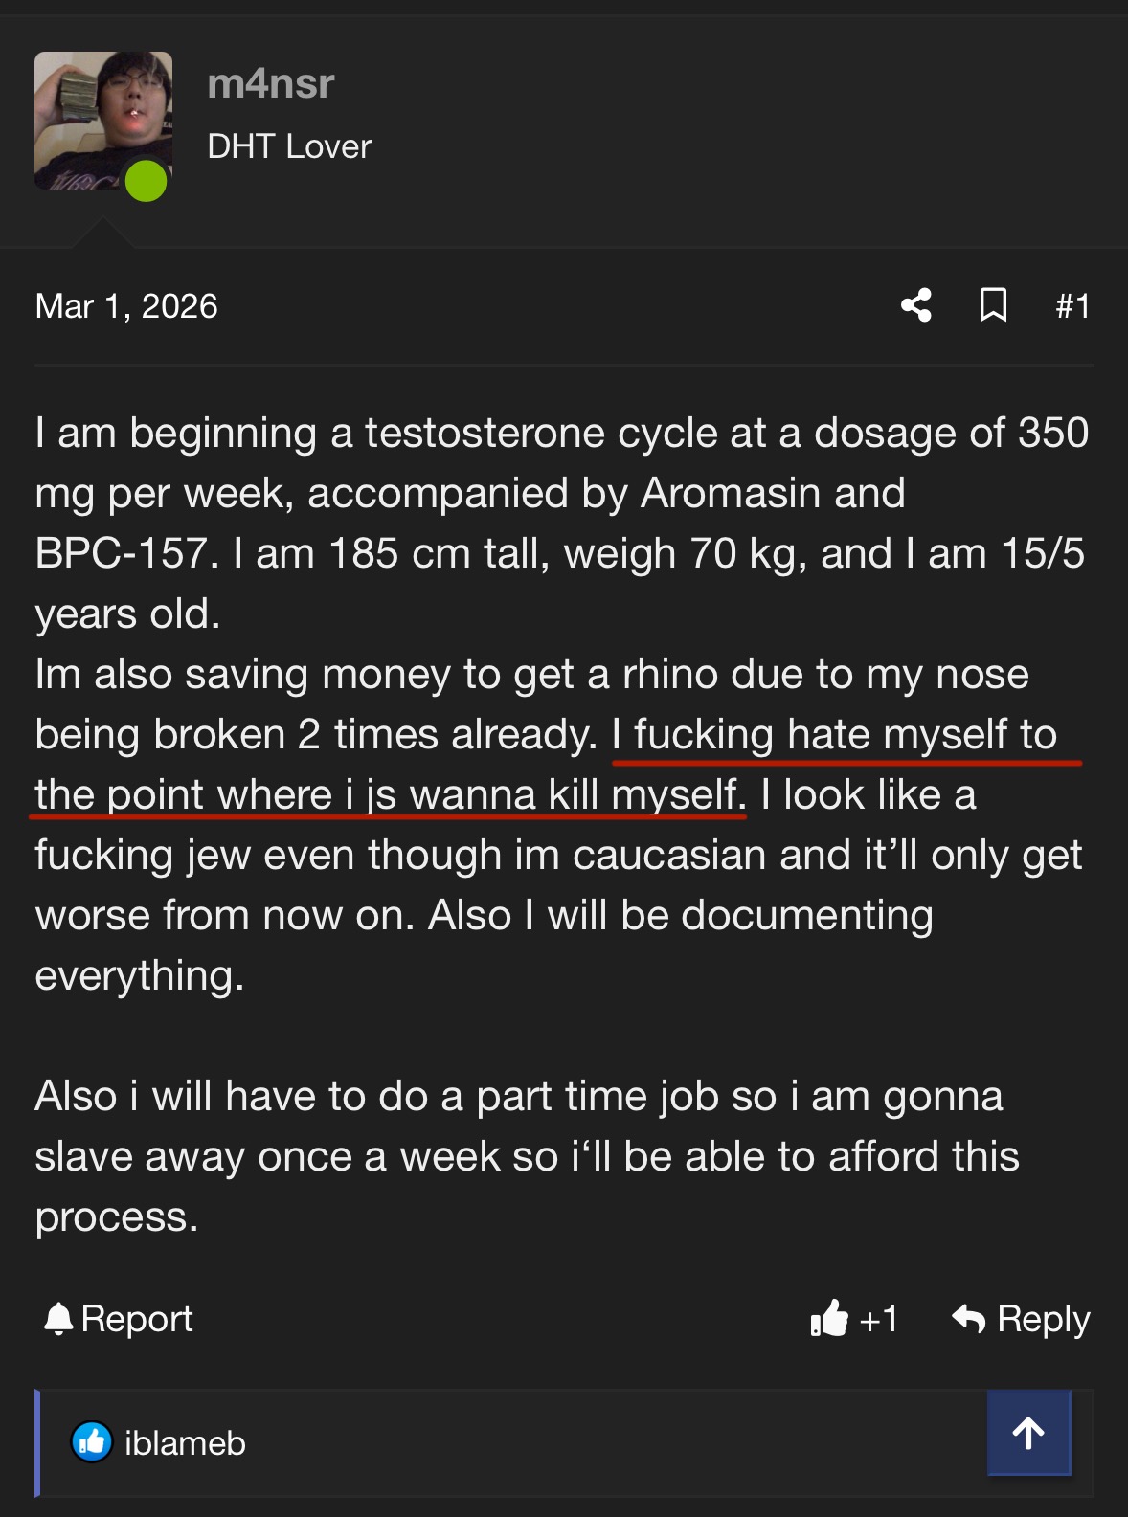Click the share icon on the post
The image size is (1128, 1517).
[915, 305]
